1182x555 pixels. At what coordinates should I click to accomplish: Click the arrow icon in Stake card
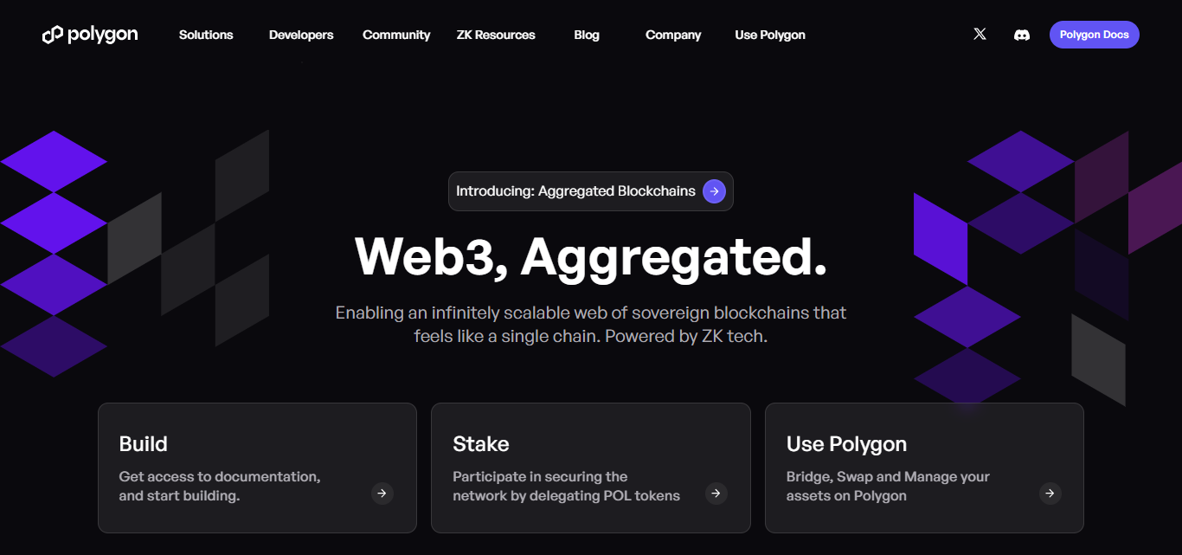[716, 494]
